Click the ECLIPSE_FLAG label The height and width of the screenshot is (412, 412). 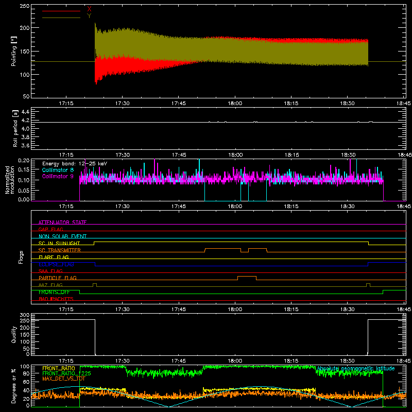click(x=56, y=264)
